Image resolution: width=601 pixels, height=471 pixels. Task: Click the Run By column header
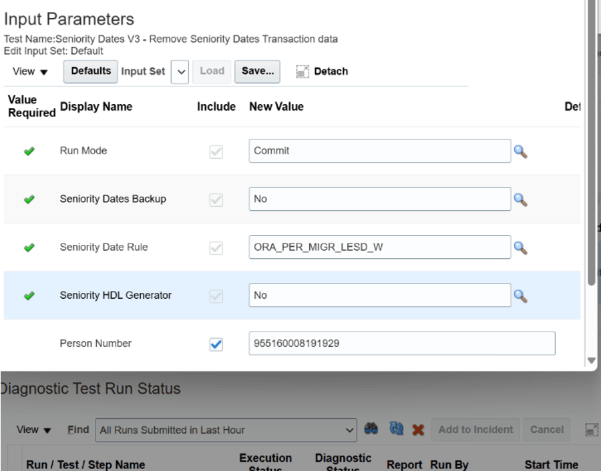(449, 465)
